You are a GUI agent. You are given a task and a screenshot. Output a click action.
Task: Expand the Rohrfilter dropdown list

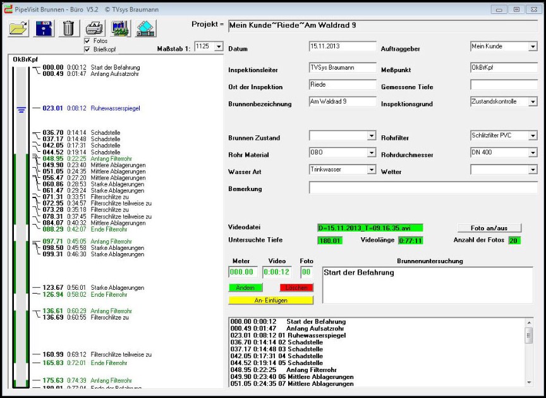coord(532,136)
